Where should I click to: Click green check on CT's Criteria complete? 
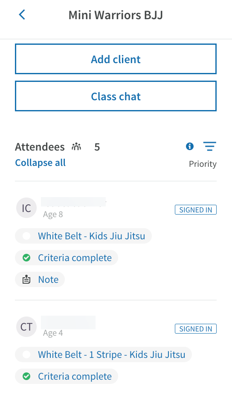pos(26,376)
